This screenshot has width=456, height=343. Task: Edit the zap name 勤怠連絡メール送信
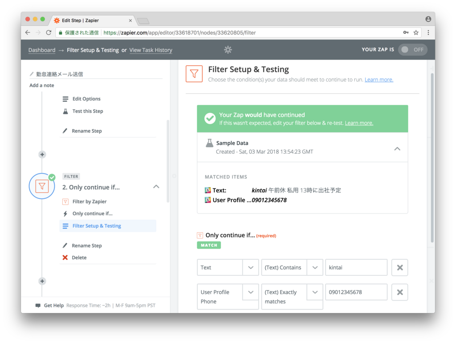point(59,74)
